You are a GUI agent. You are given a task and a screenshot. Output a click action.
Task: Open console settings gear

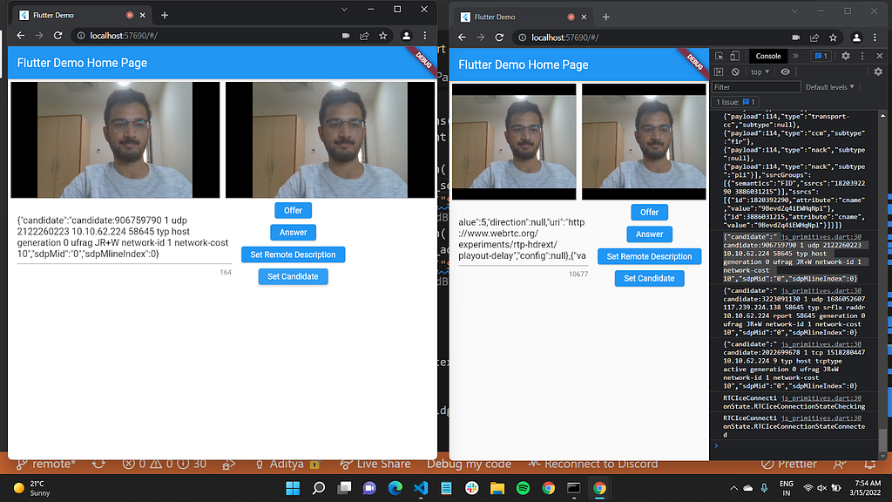click(878, 71)
